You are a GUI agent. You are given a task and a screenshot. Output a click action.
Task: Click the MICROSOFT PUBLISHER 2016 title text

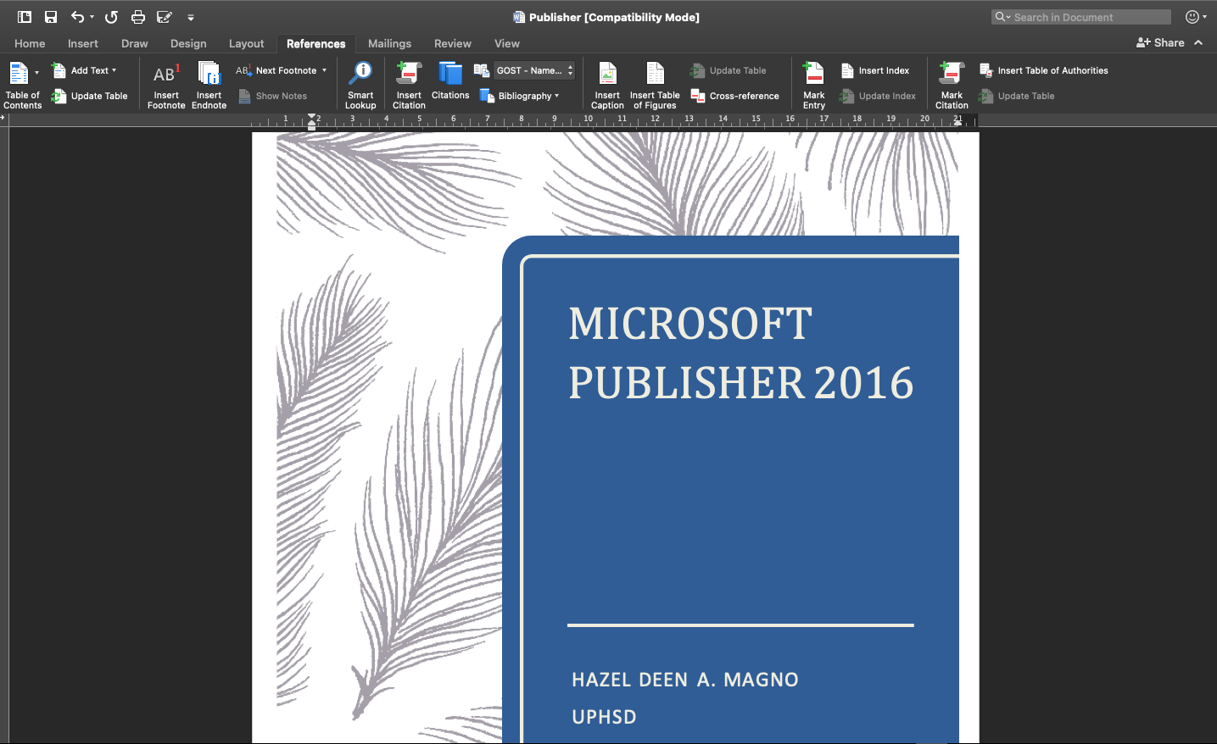pyautogui.click(x=740, y=353)
